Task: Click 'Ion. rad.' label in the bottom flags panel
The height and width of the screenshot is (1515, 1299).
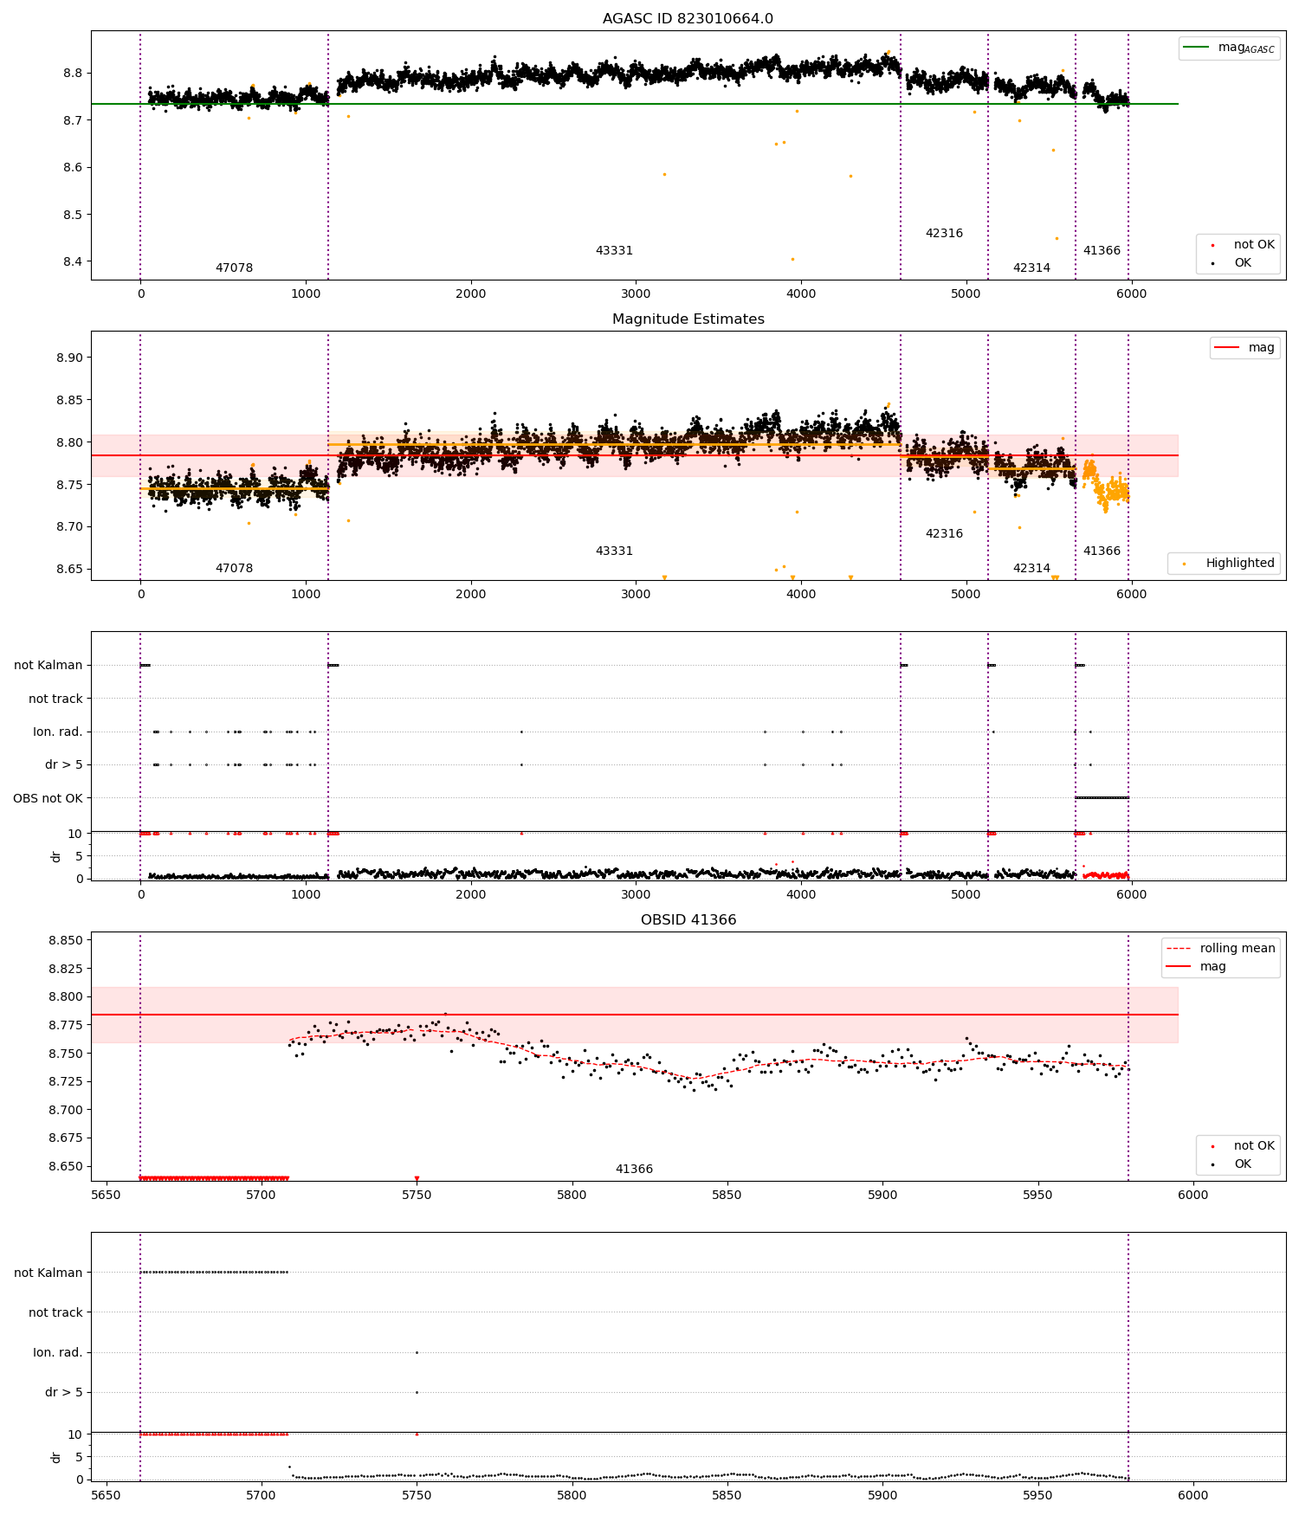Action: click(58, 1352)
